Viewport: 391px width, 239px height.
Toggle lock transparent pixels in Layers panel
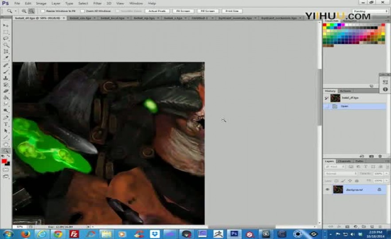[x=336, y=181]
